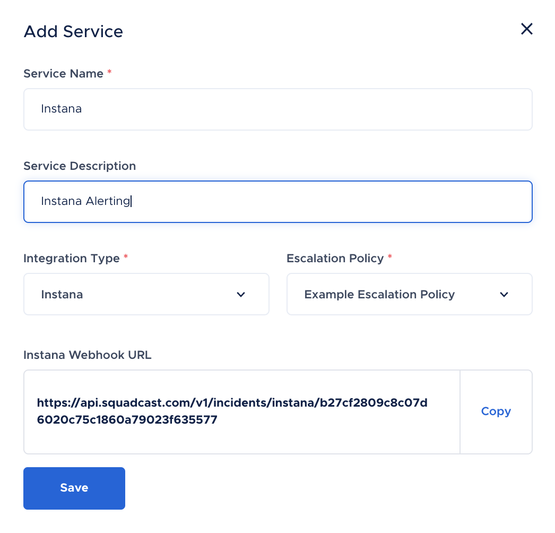This screenshot has width=555, height=533.
Task: Close the Add Service dialog
Action: pyautogui.click(x=527, y=29)
